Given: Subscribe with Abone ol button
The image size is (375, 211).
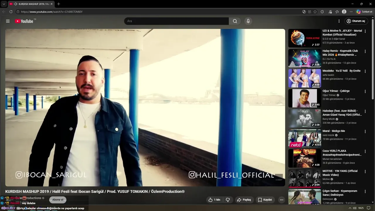Looking at the screenshot, I should coord(58,200).
